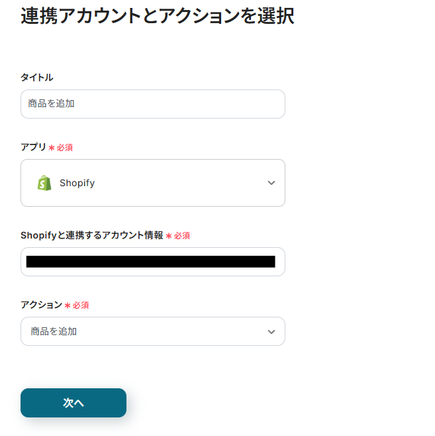435x436 pixels.
Task: Click the アクション field label
Action: [x=41, y=305]
